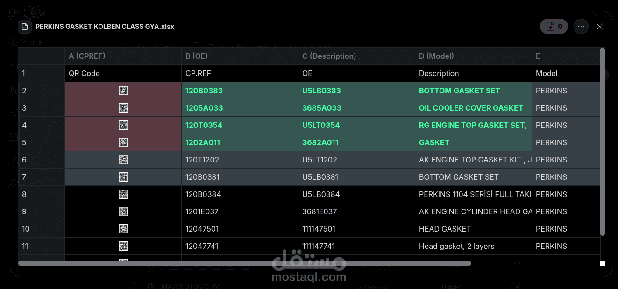Select cell U5LT0354

coord(356,125)
